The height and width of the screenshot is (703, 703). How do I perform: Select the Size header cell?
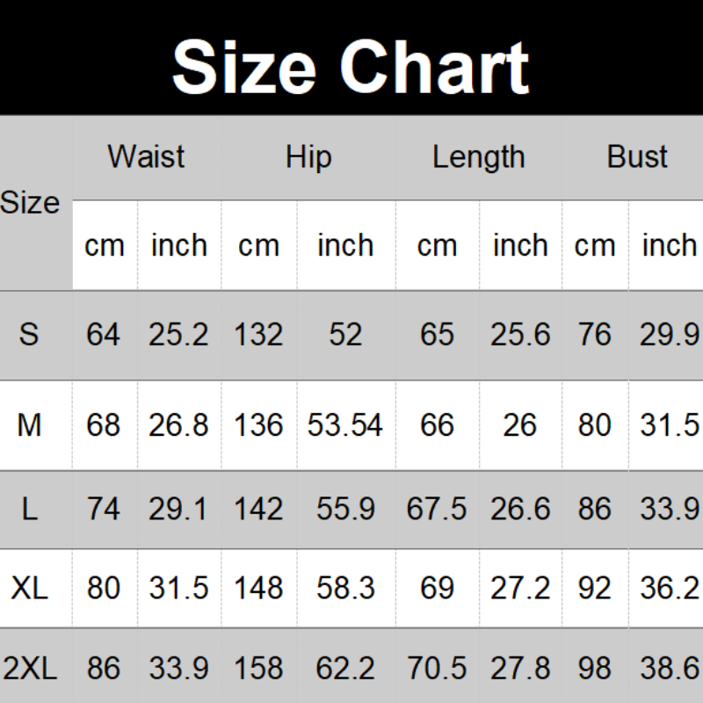pyautogui.click(x=30, y=203)
